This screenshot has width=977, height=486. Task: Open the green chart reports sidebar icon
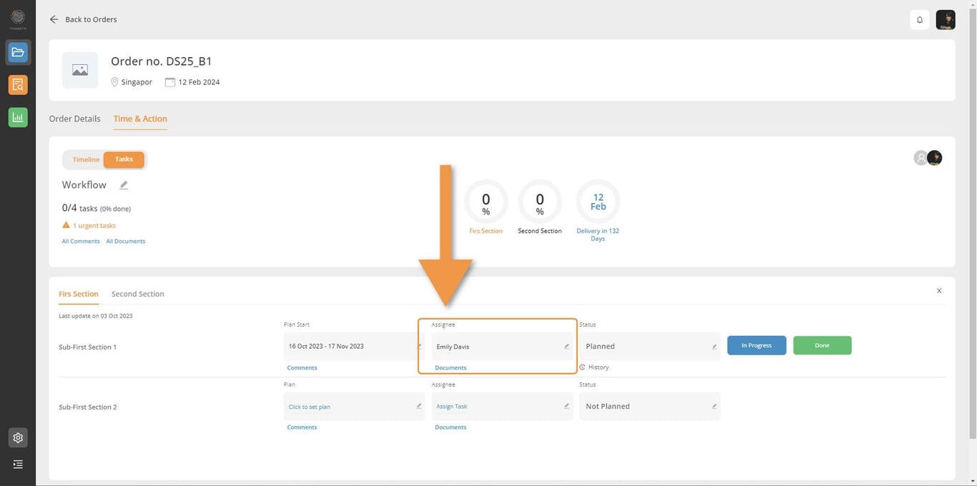18,117
